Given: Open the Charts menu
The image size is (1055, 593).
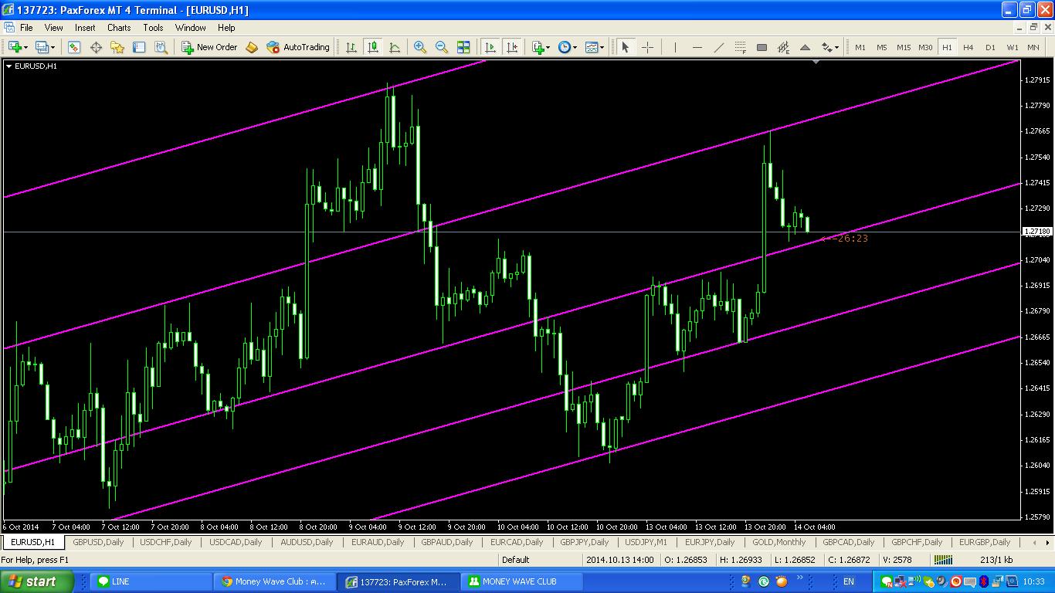Looking at the screenshot, I should tap(119, 27).
